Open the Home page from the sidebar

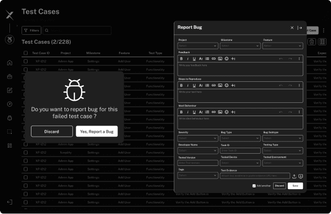point(9,62)
